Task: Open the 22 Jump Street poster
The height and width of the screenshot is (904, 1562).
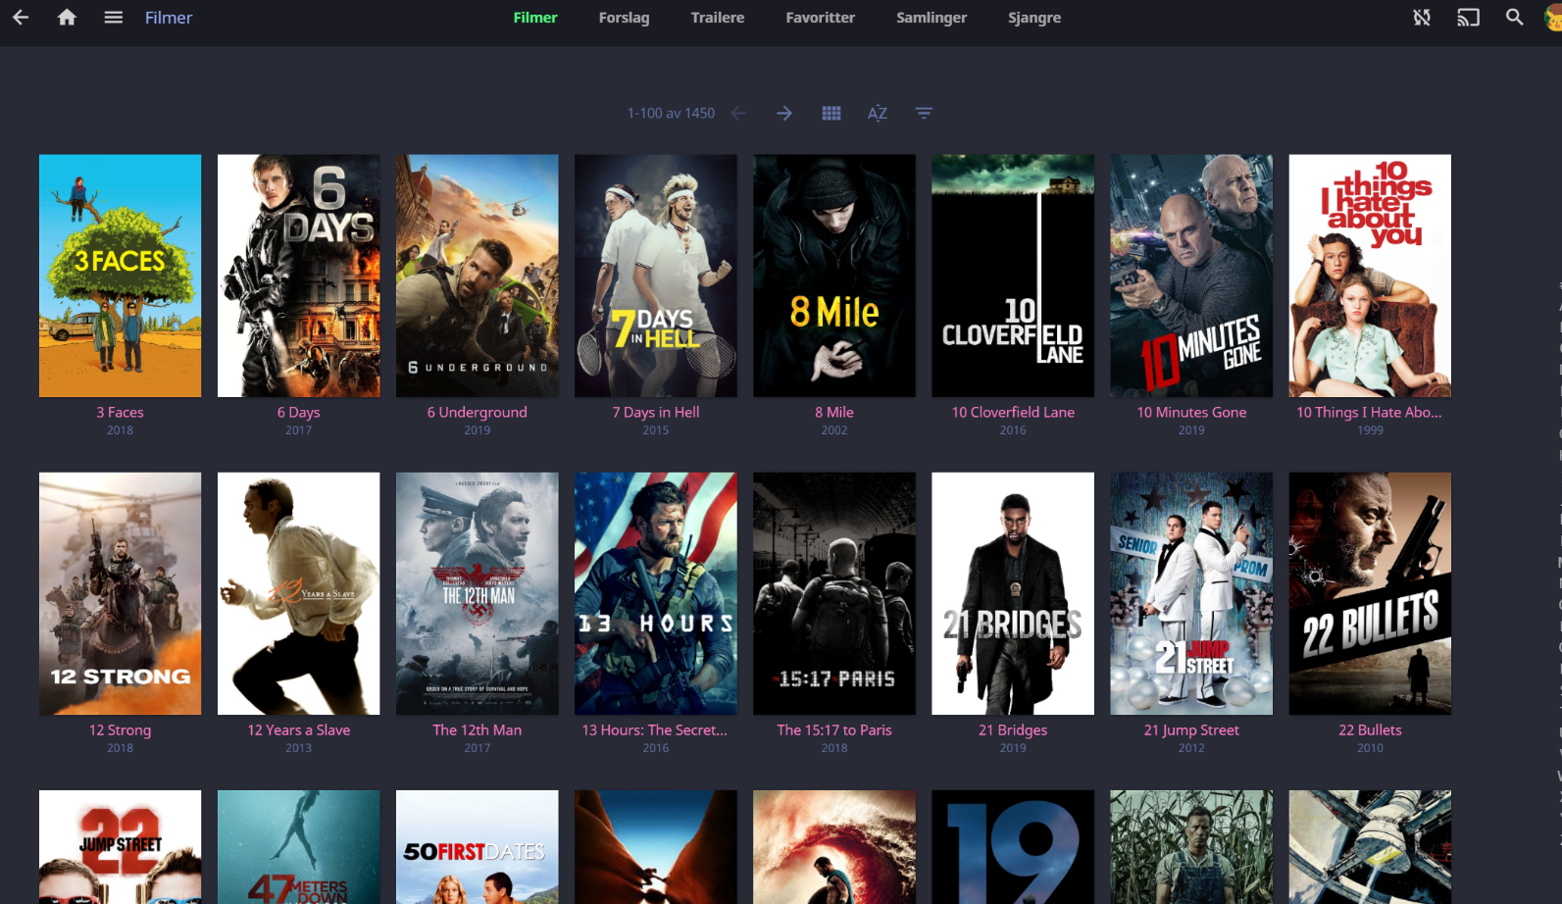Action: 120,847
